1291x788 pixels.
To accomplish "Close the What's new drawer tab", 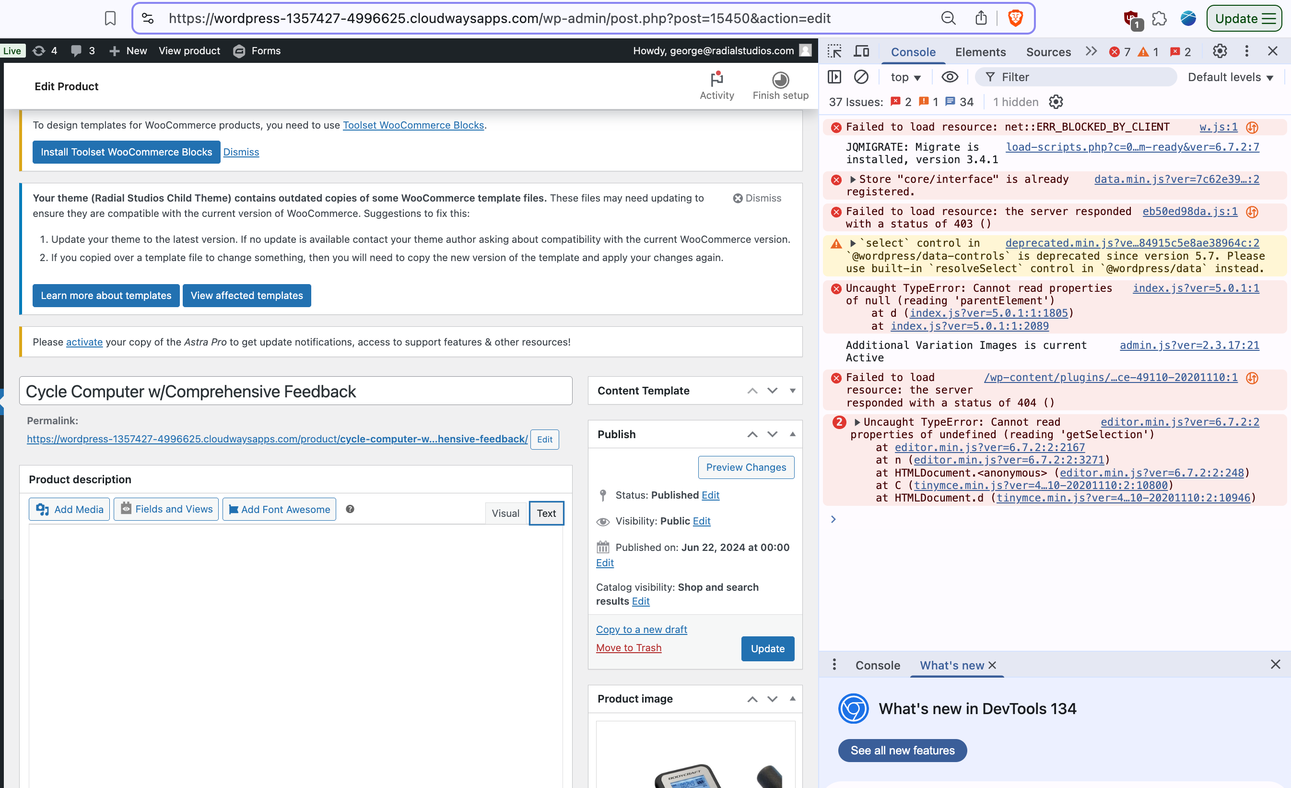I will point(992,665).
